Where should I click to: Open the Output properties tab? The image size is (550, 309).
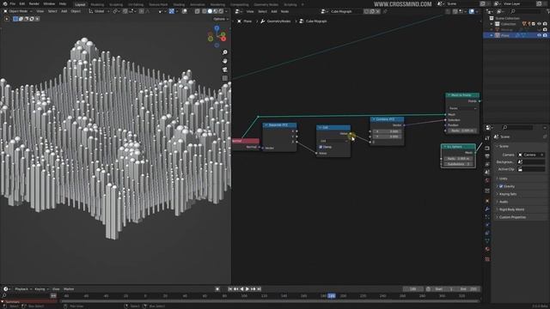coord(487,156)
